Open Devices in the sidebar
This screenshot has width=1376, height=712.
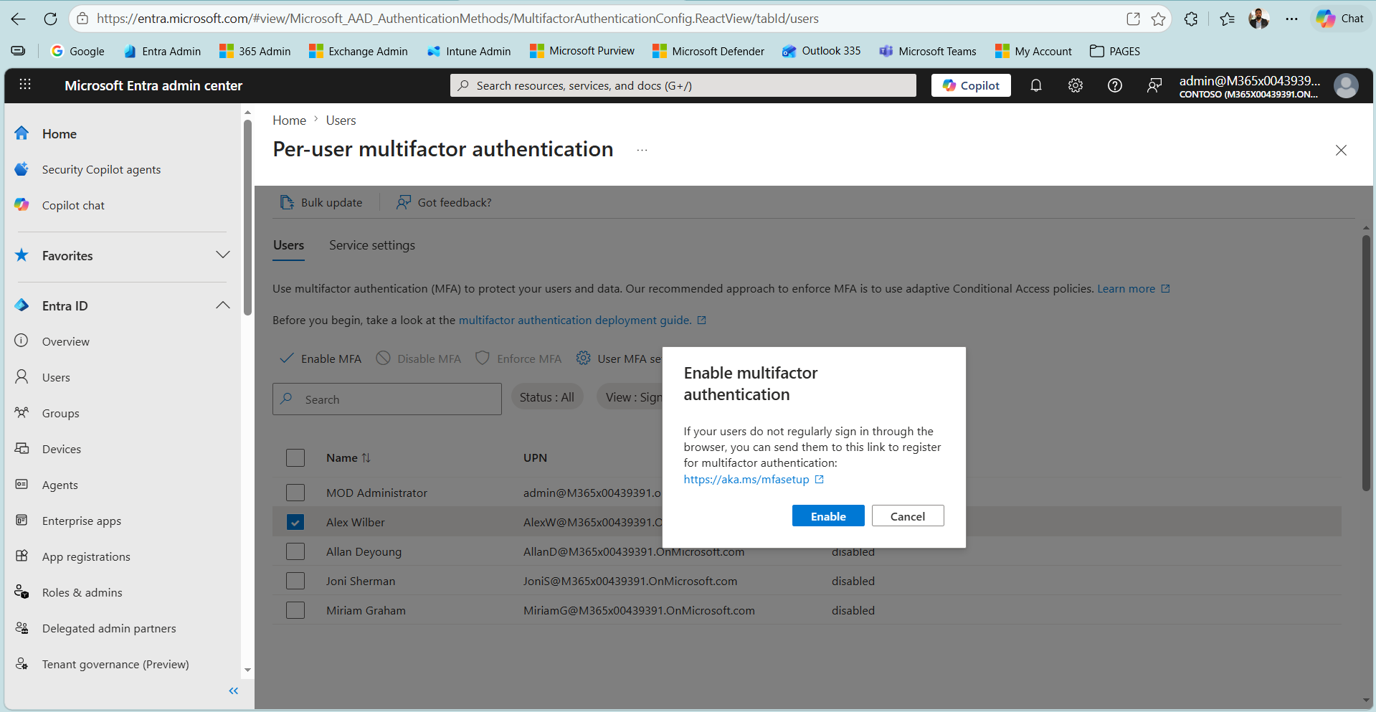(x=62, y=450)
